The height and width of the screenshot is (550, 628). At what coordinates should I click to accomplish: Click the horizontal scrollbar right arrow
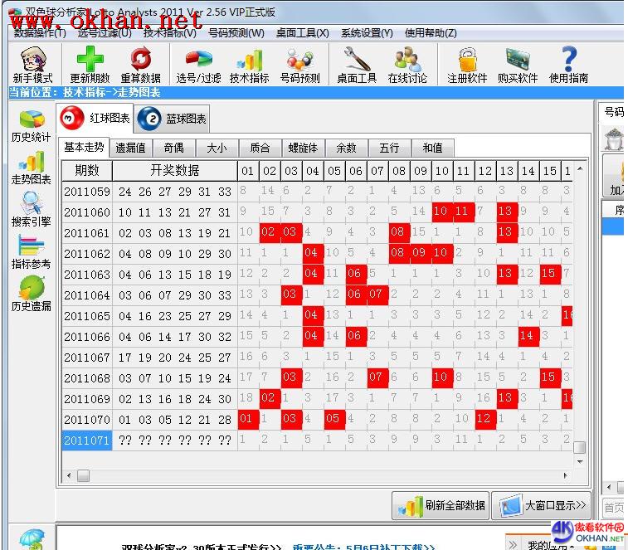click(565, 475)
